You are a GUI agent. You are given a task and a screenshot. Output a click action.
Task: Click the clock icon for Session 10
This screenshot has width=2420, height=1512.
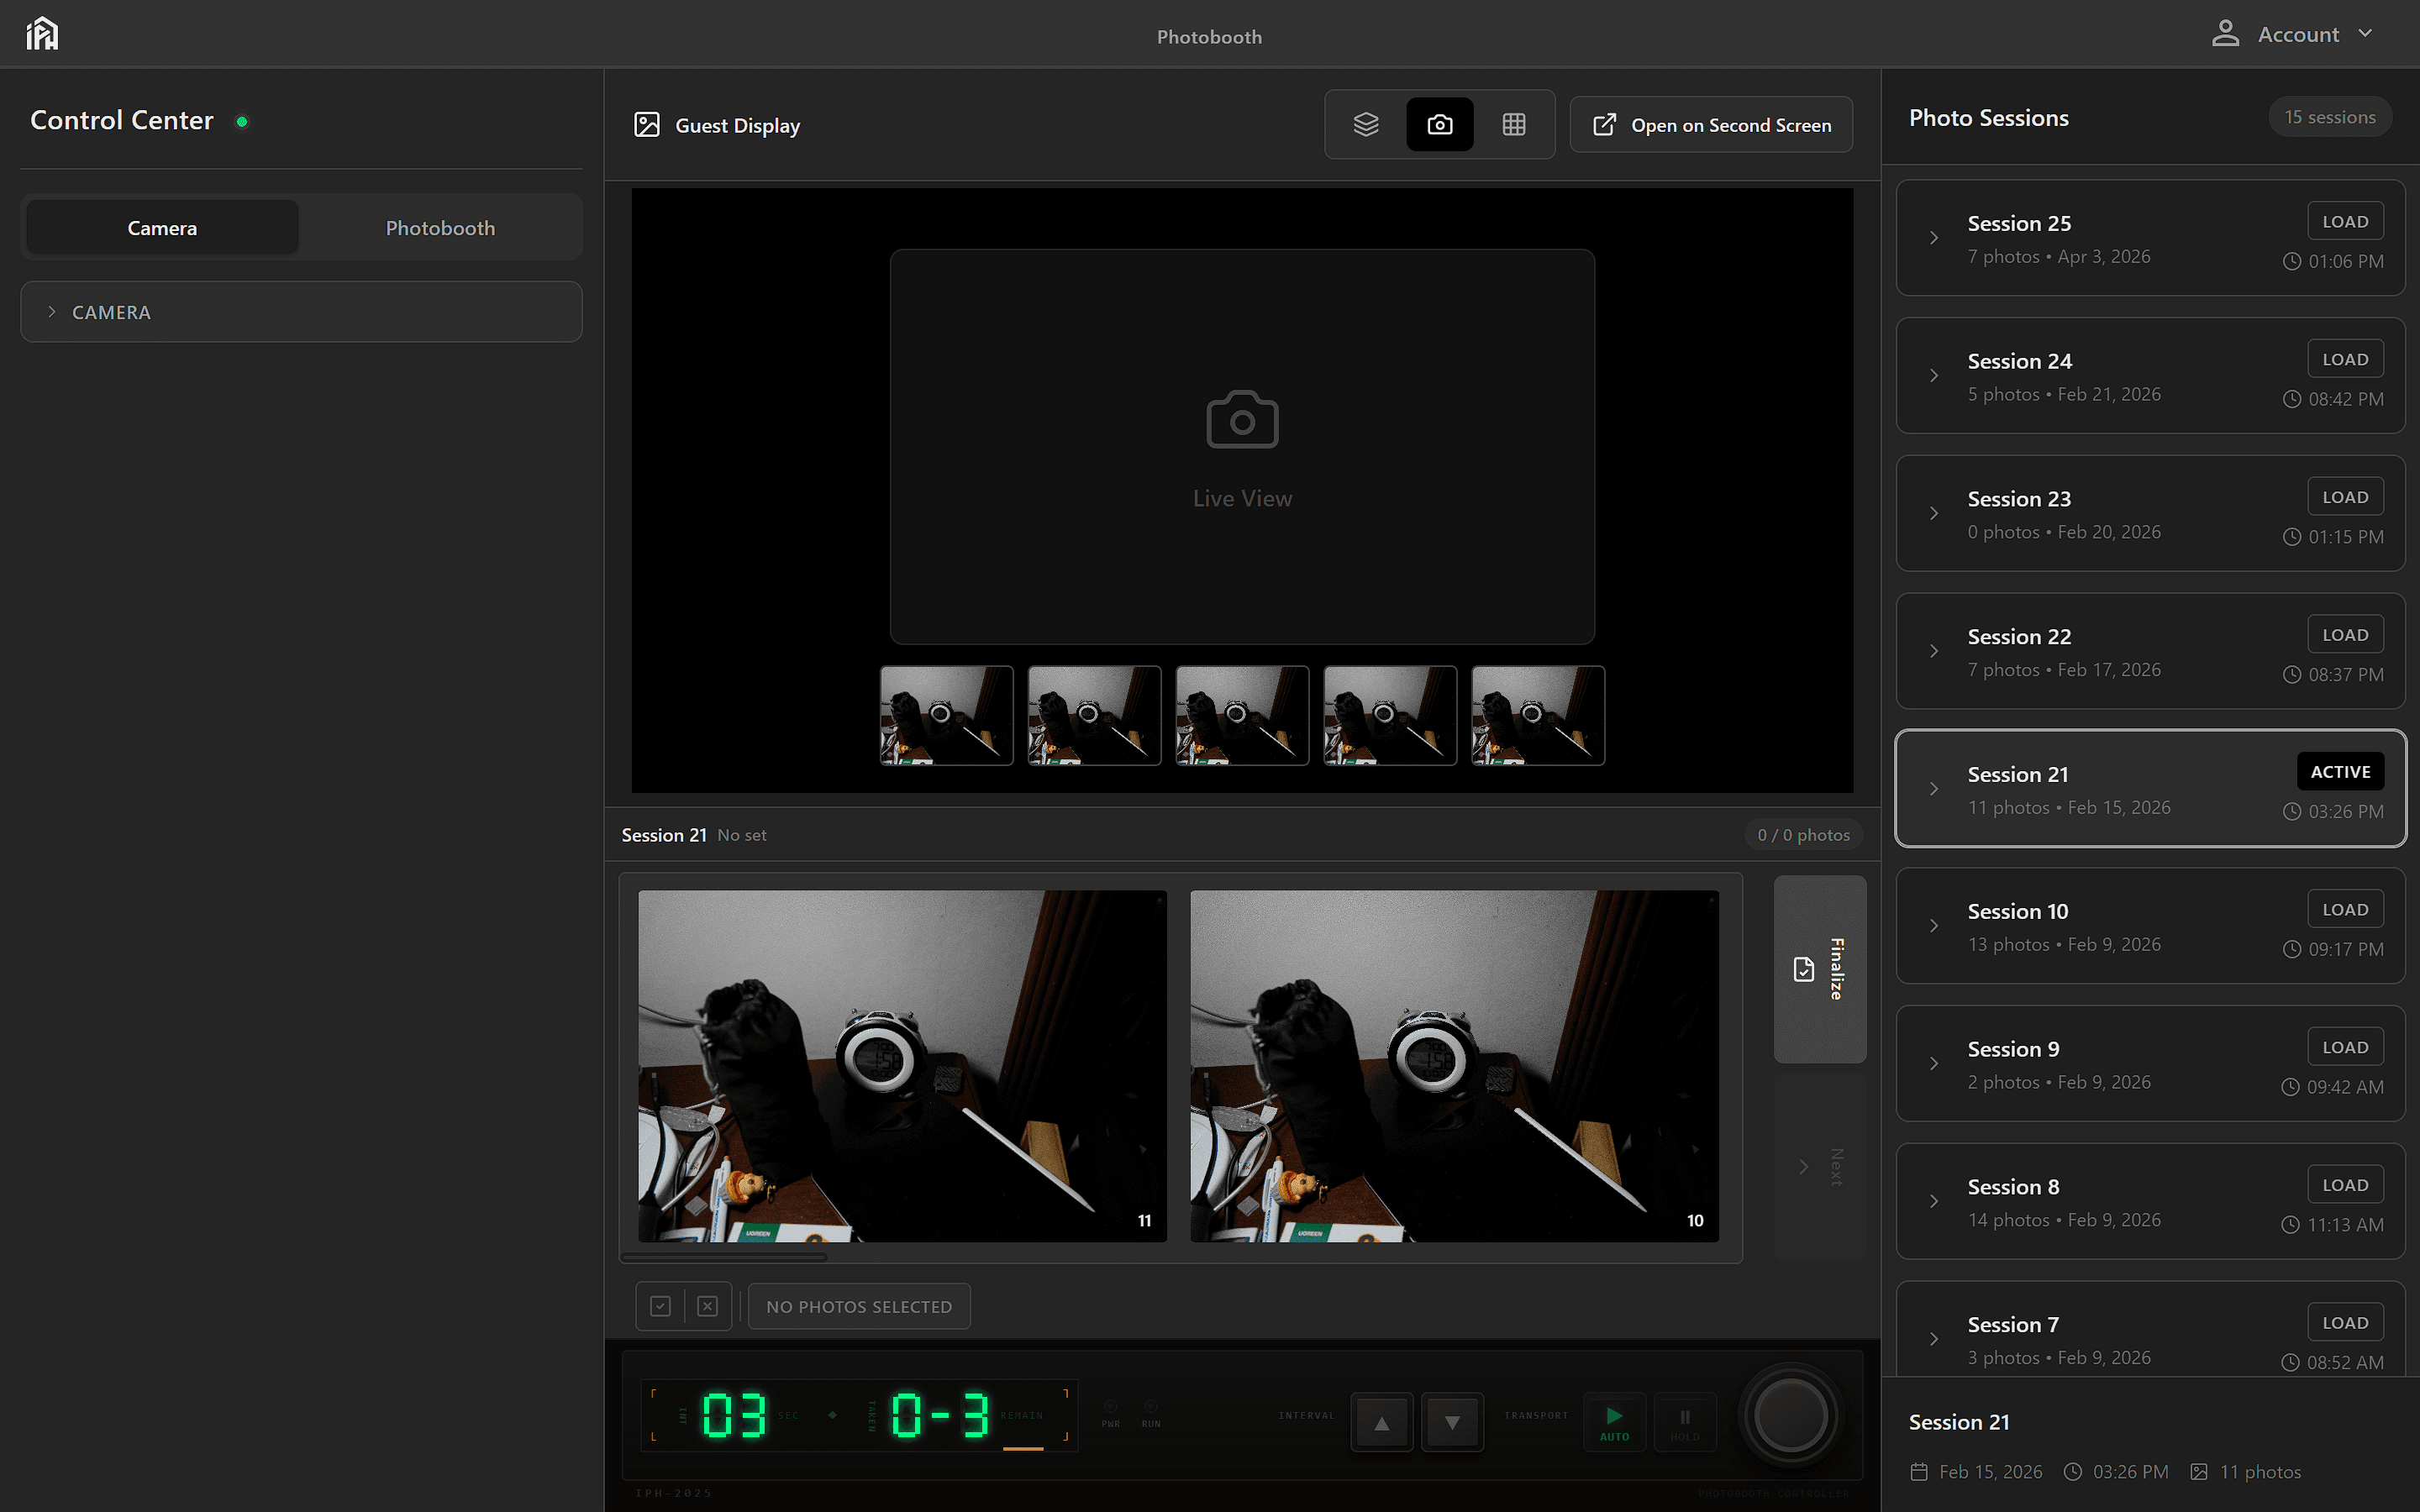point(2292,949)
